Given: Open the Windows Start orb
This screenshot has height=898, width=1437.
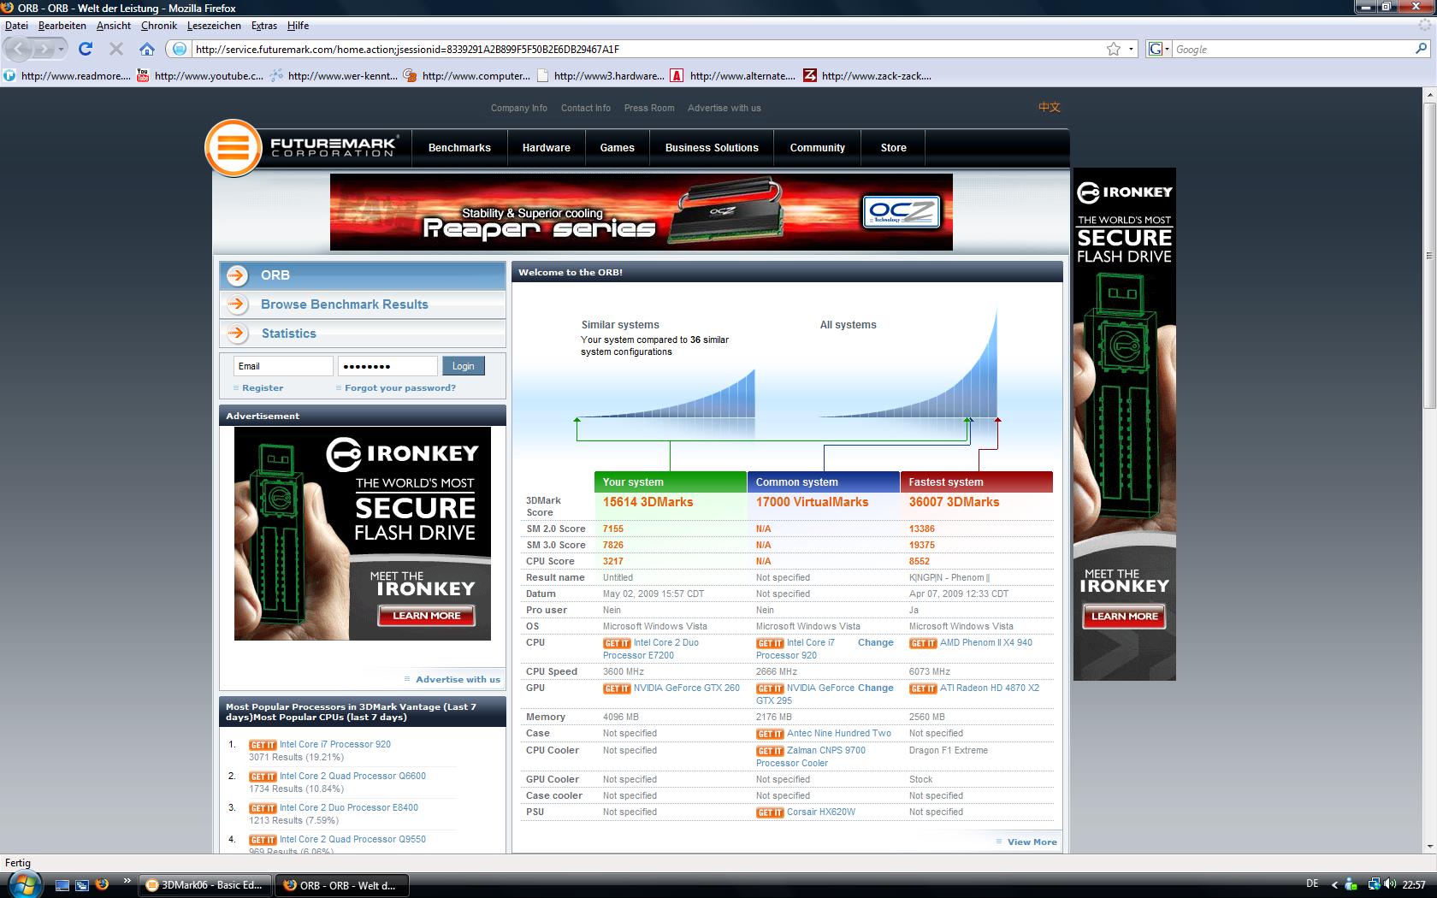Looking at the screenshot, I should (x=23, y=883).
